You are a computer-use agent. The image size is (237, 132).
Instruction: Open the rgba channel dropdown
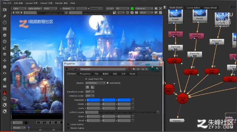(x=19, y=8)
